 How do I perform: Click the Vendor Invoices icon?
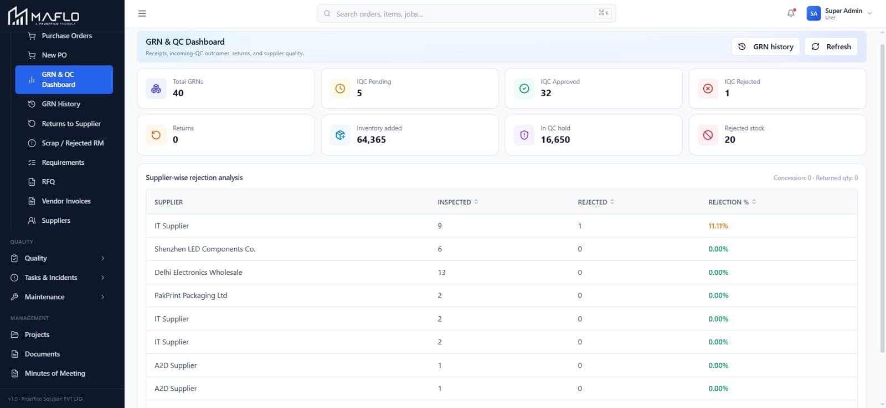coord(32,201)
